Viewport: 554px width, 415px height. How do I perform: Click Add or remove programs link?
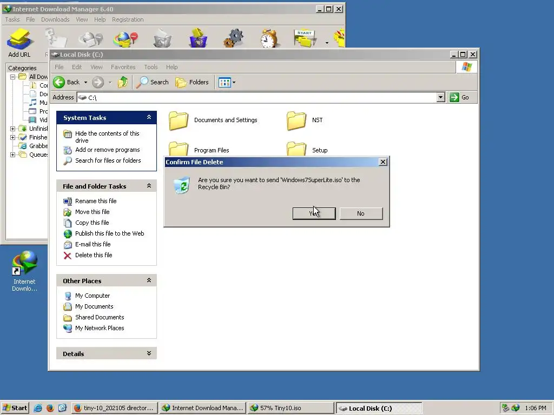pos(108,150)
